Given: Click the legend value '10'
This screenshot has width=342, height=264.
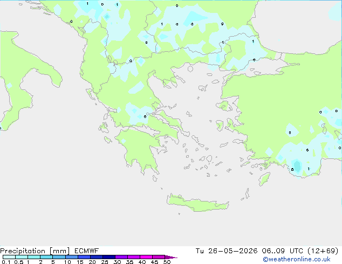Looking at the screenshot, I should pos(67,262).
